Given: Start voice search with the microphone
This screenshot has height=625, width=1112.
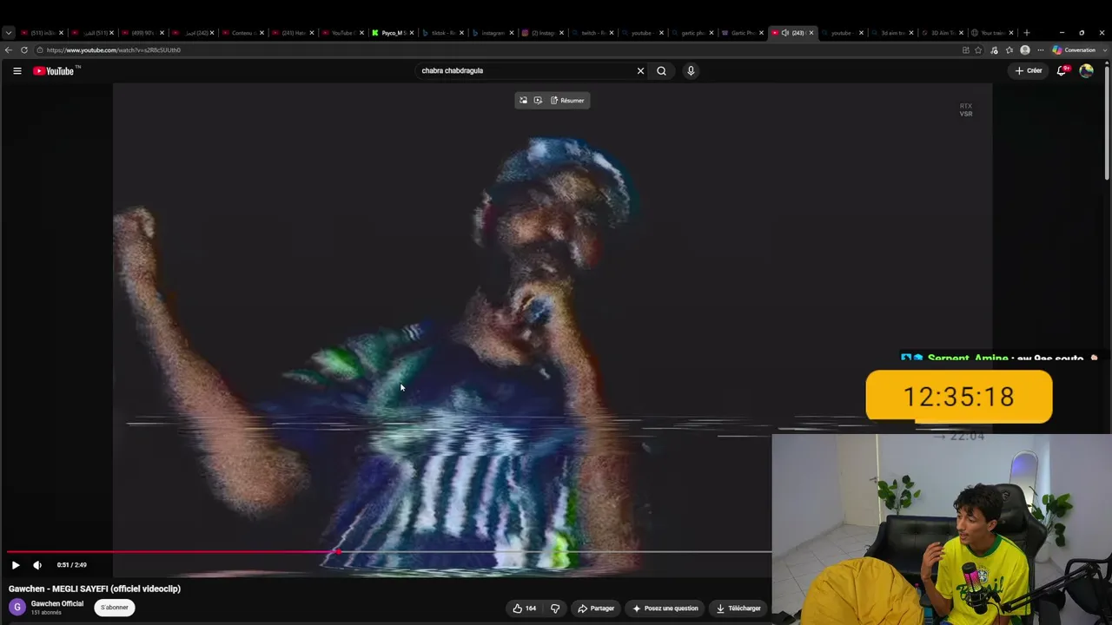Looking at the screenshot, I should [x=691, y=71].
